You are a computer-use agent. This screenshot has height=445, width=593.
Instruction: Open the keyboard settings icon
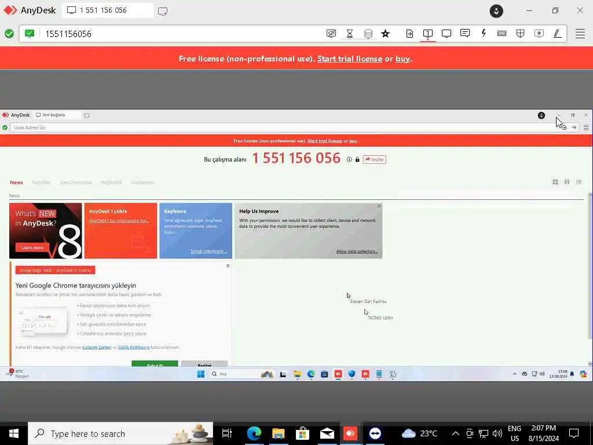(x=502, y=34)
